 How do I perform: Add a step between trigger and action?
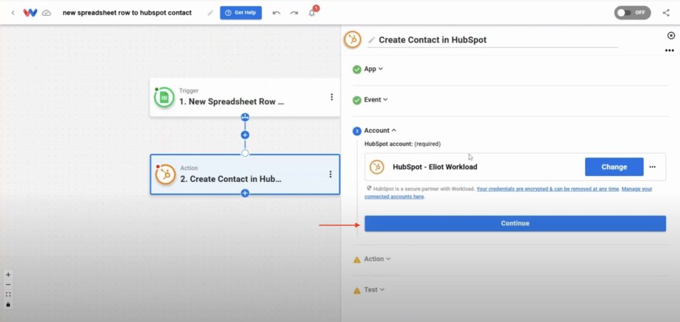(x=245, y=135)
